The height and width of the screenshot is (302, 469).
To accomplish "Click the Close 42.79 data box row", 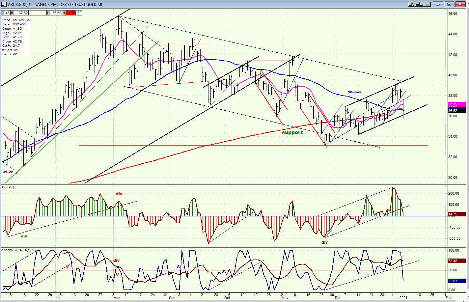I will point(12,41).
